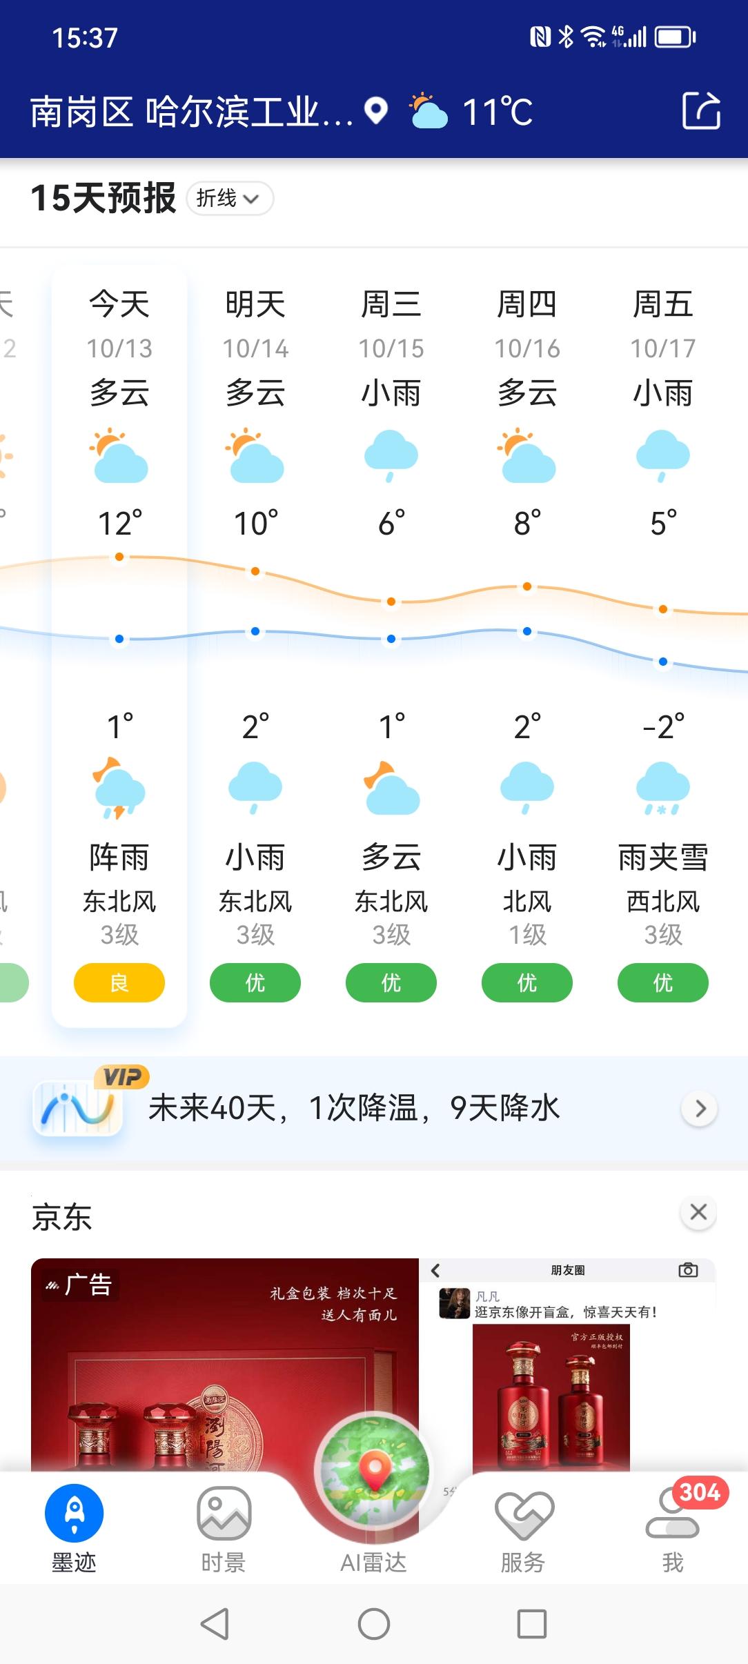Close the 京东 advertisement

(698, 1212)
